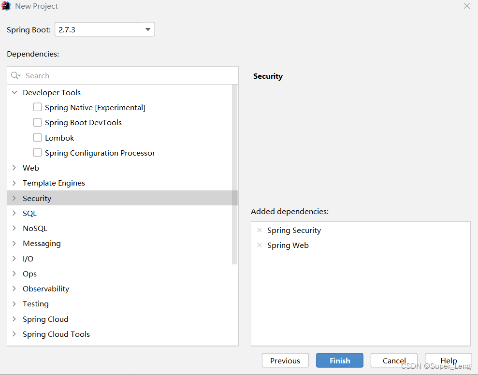Expand the Testing category
Screen dimensions: 478x375
[x=14, y=303]
